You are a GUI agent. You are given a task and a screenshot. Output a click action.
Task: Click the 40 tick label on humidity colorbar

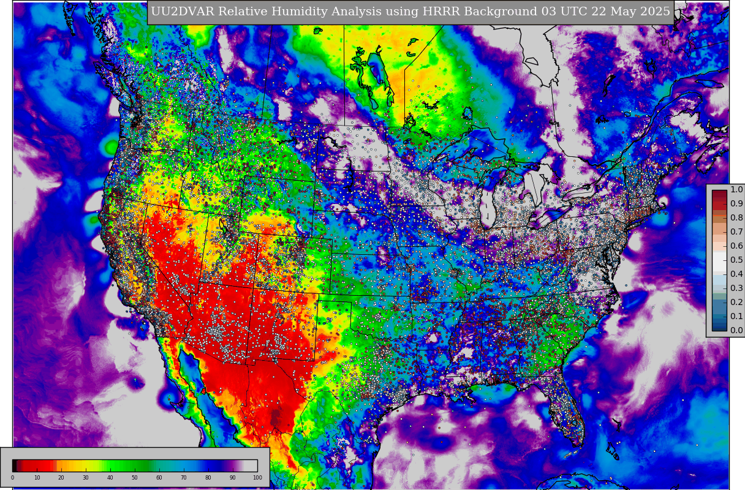(x=110, y=478)
